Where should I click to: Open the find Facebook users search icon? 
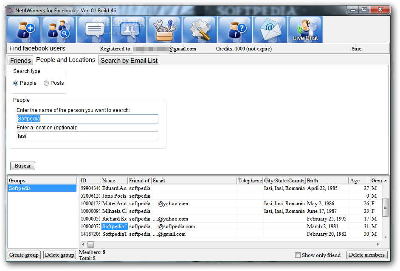[59, 30]
